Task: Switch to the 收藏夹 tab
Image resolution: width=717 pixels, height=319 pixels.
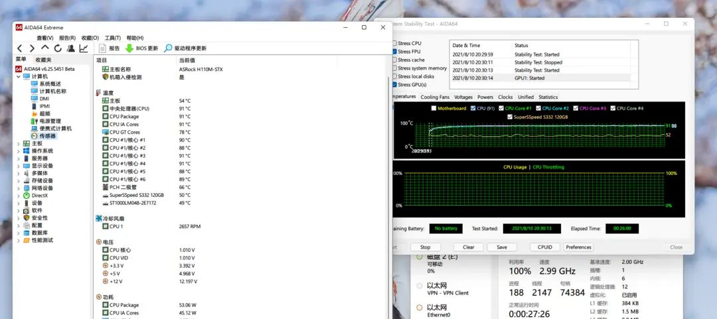Action: (x=43, y=60)
